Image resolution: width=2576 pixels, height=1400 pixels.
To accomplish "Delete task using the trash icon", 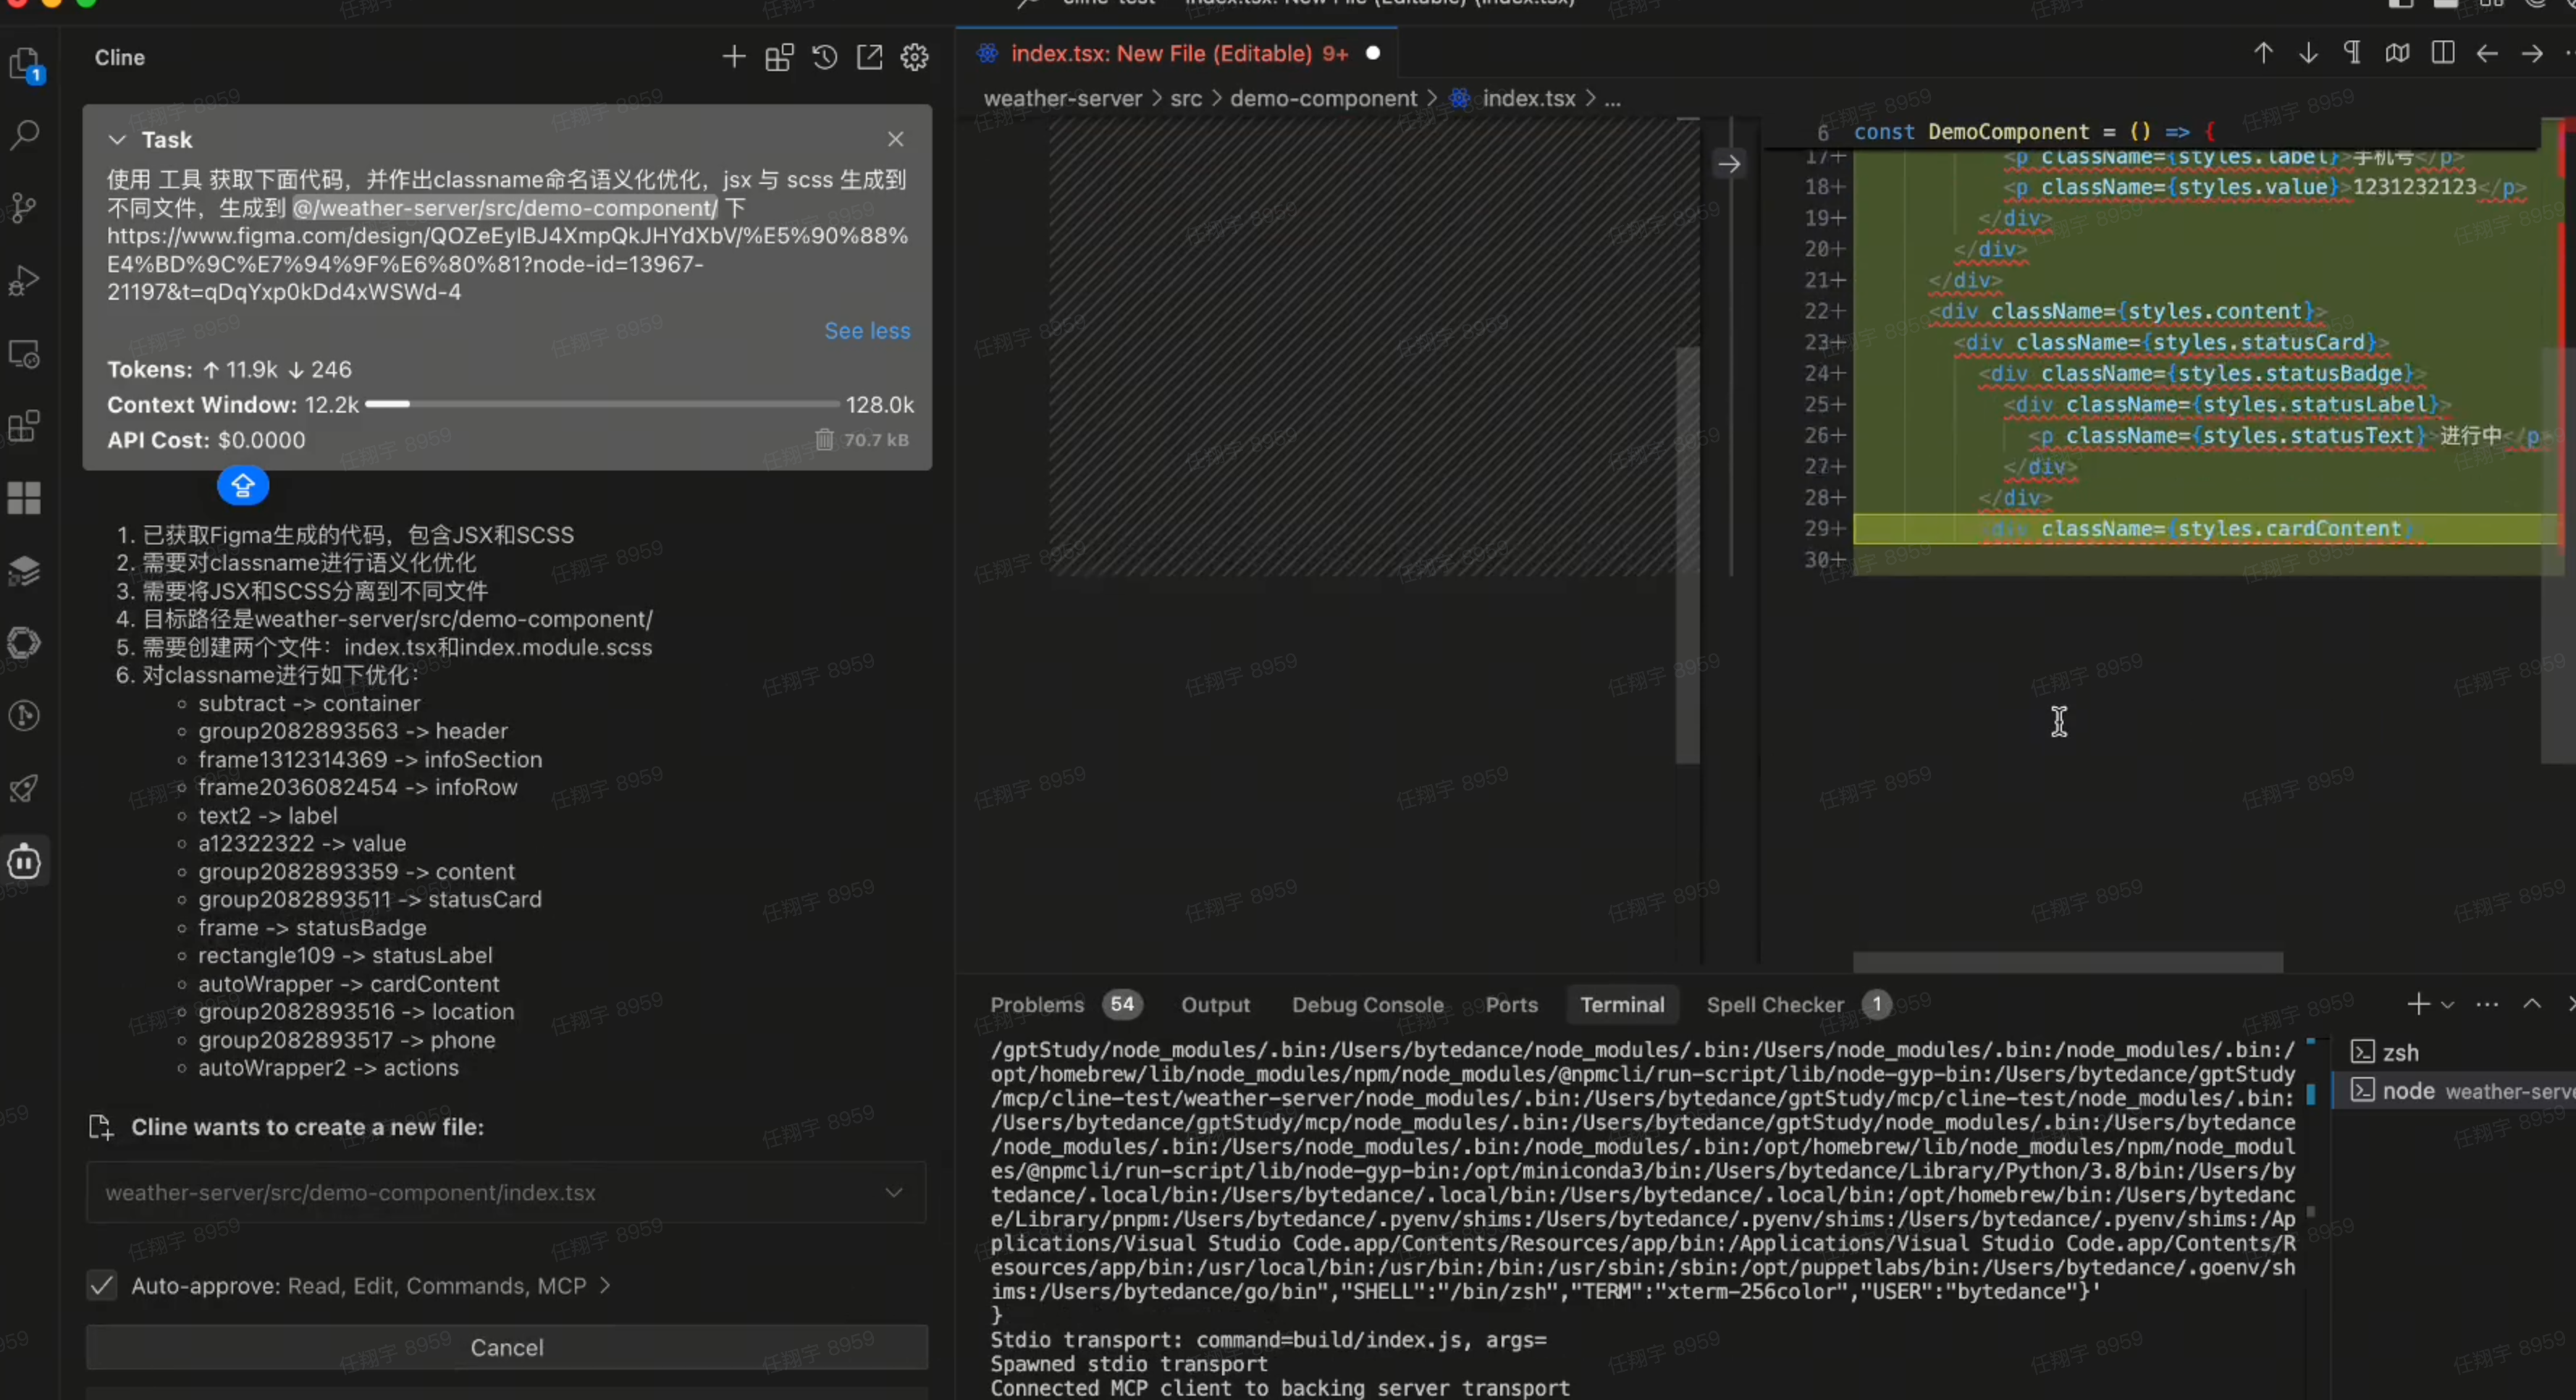I will (x=823, y=440).
